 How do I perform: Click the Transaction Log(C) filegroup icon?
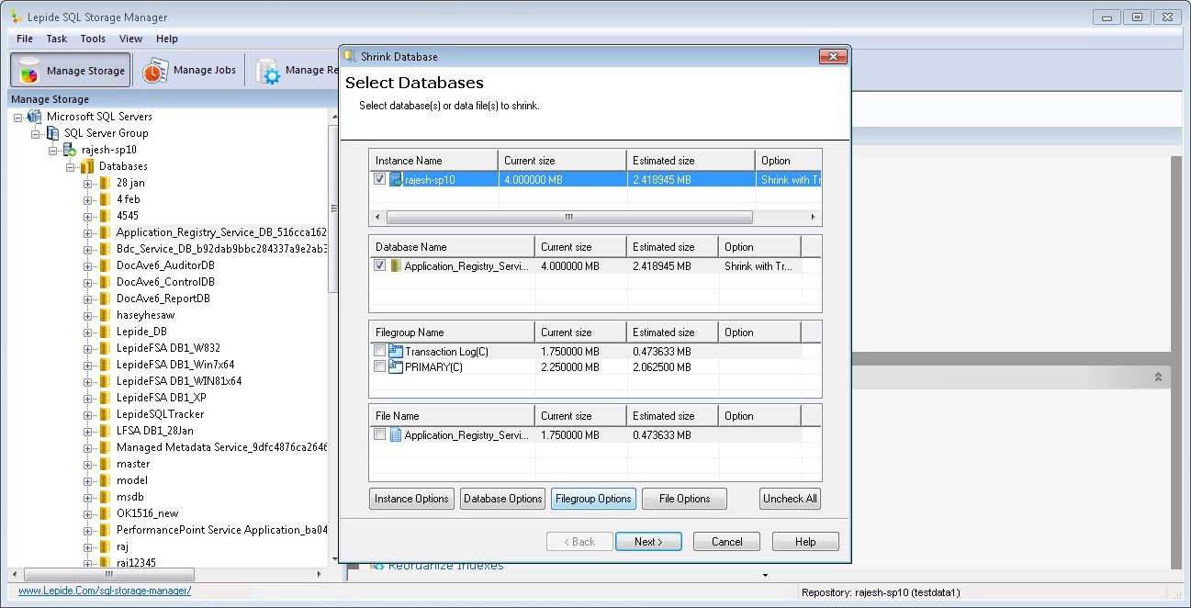tap(396, 351)
